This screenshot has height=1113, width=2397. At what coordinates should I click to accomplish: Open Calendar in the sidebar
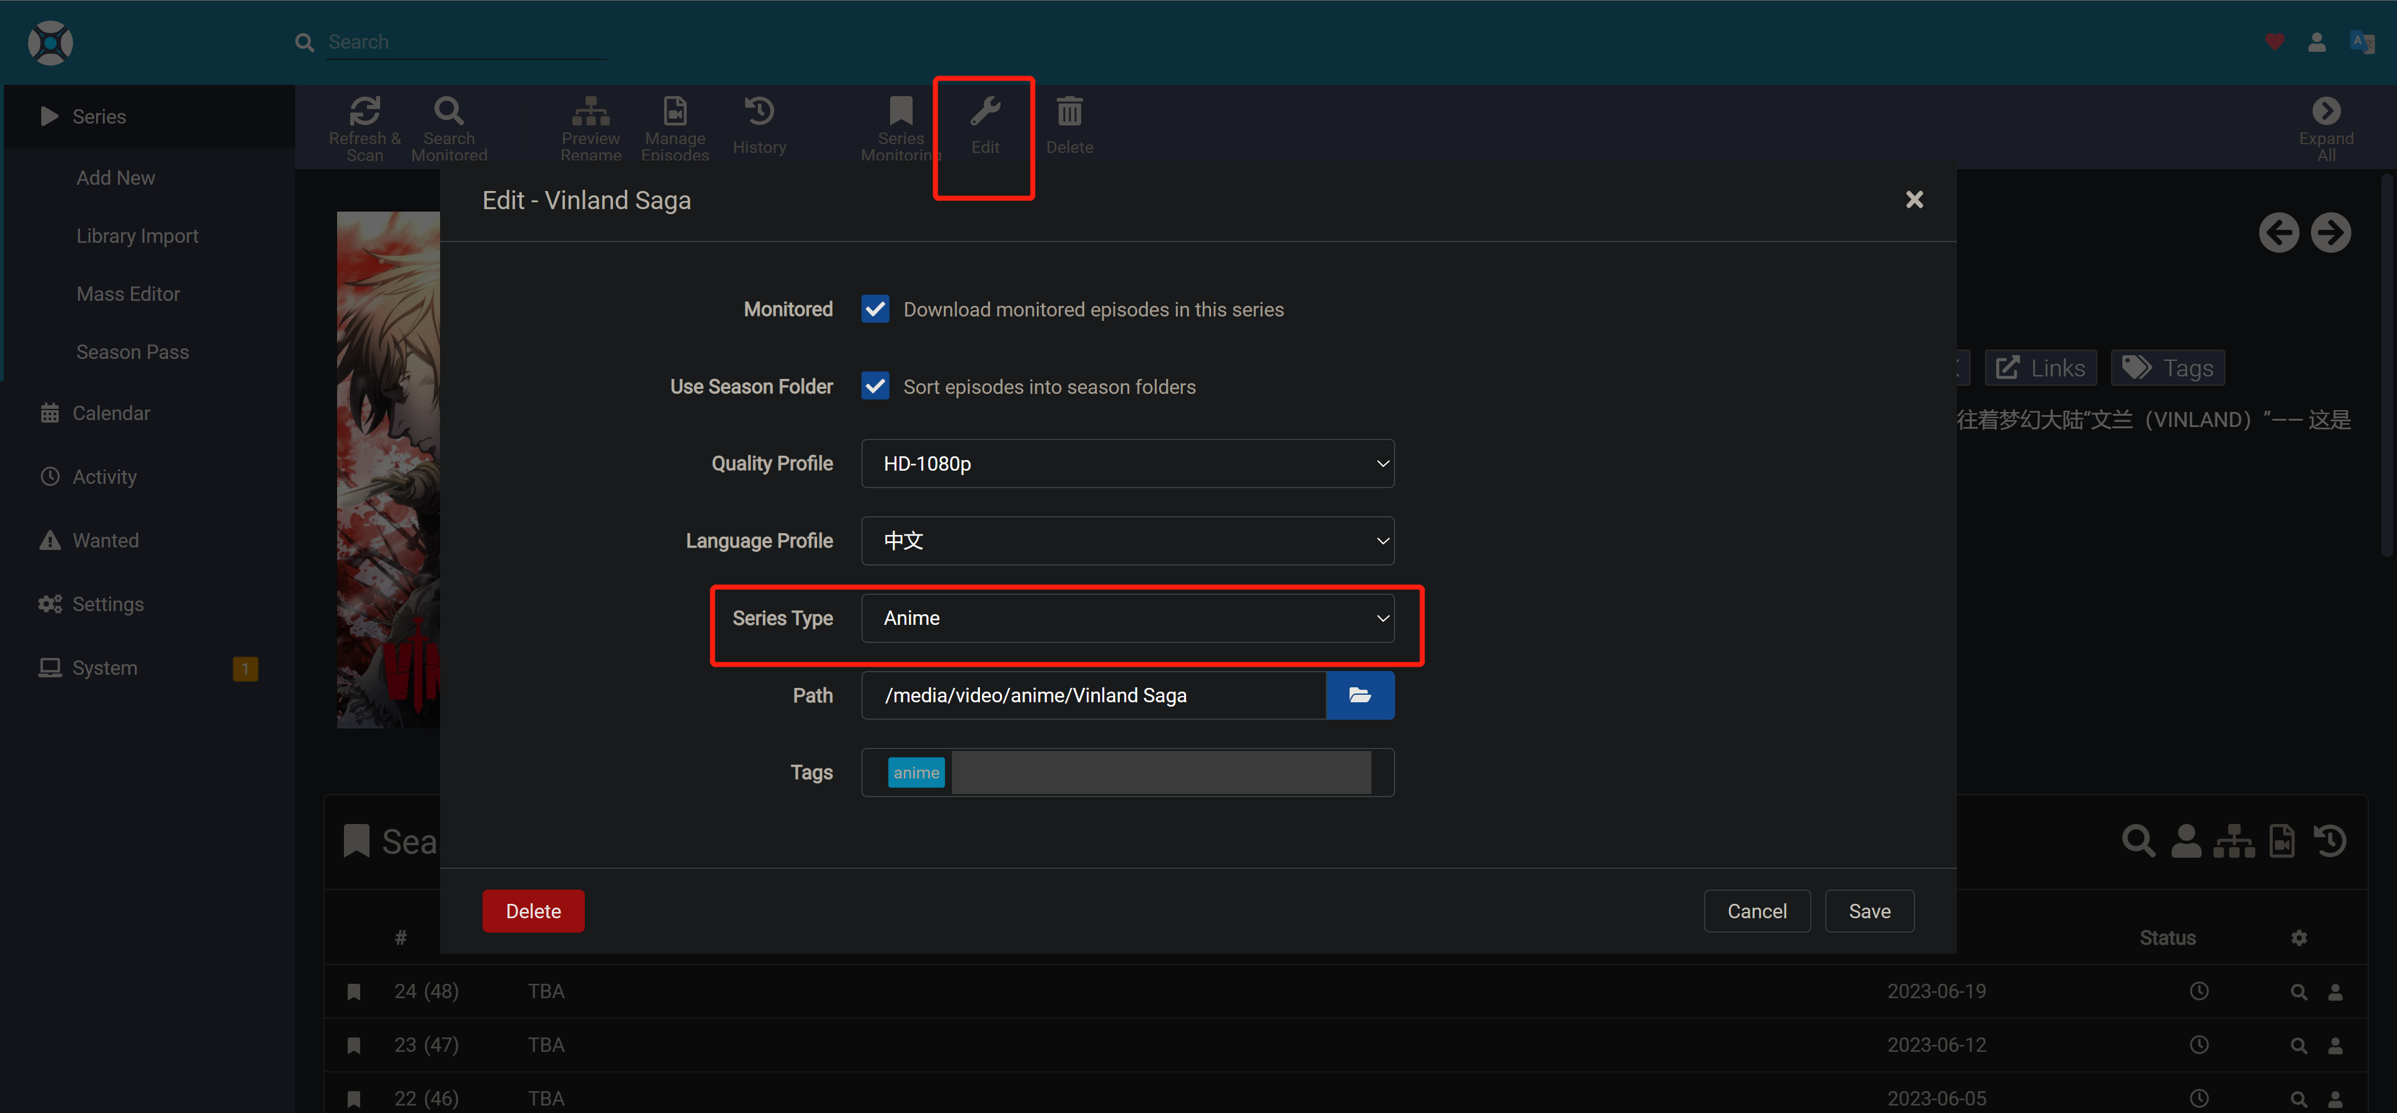(110, 413)
